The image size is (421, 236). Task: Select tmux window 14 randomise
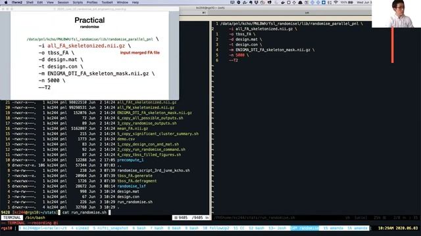(305, 228)
